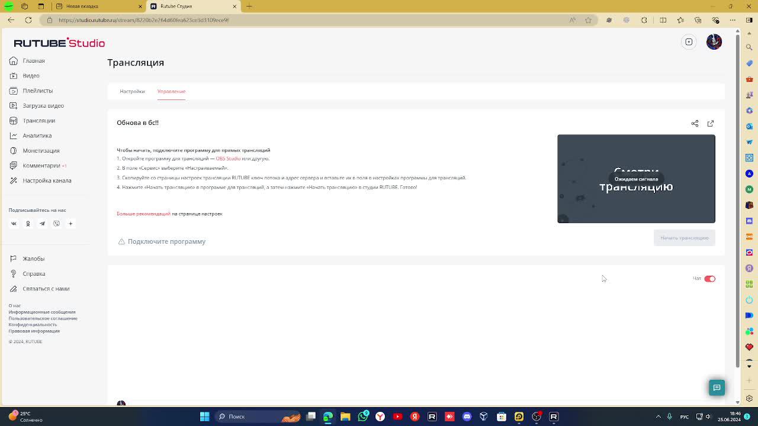This screenshot has width=758, height=426.
Task: Open Информационные сообщения link
Action: (x=42, y=312)
